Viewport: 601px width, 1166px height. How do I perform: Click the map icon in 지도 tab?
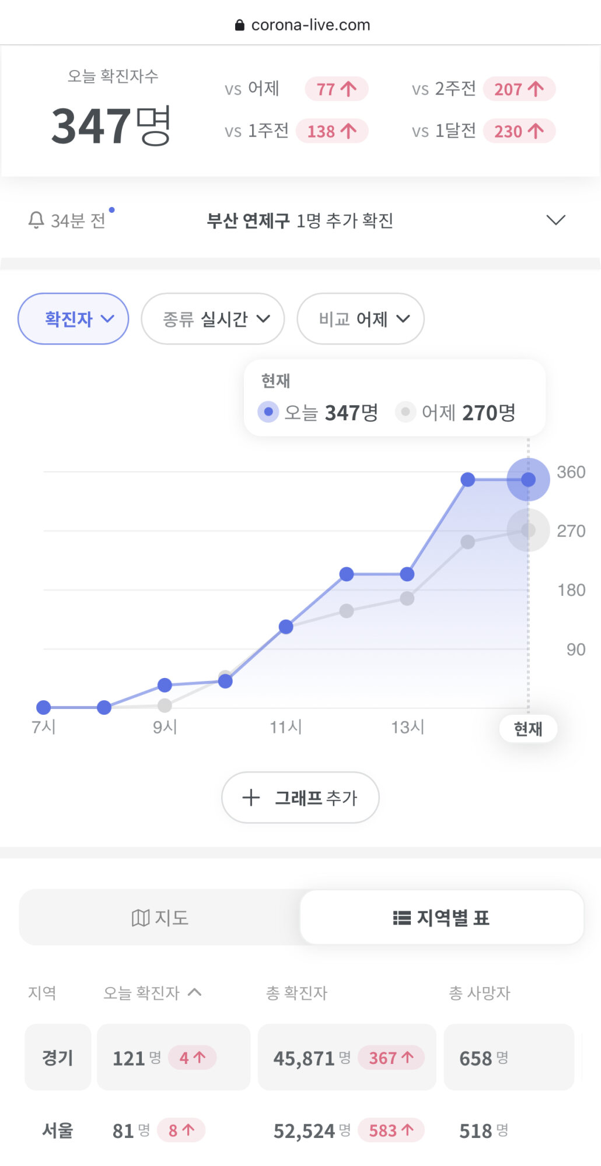pos(141,918)
